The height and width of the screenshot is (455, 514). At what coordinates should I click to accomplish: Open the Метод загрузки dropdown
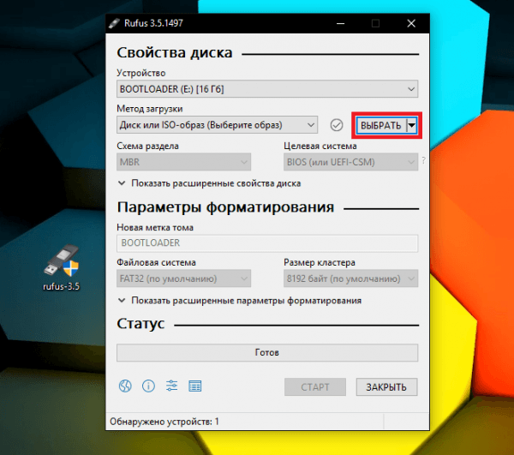(x=217, y=125)
